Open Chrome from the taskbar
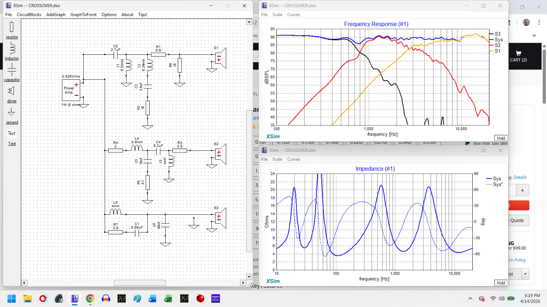The image size is (547, 307). click(x=90, y=299)
